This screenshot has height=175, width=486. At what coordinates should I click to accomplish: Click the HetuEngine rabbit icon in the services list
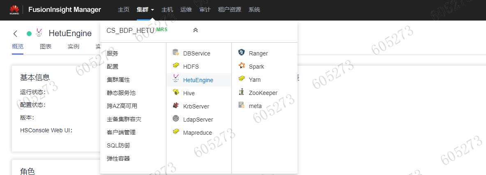176,79
